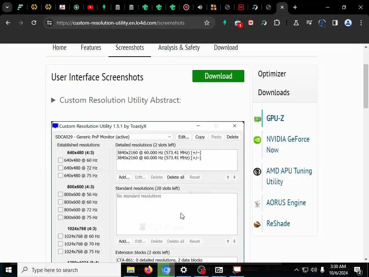Check 800x600 @ 72 Hz box

pyautogui.click(x=61, y=210)
